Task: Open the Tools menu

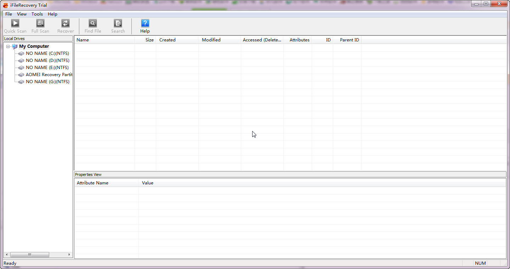Action: click(37, 14)
